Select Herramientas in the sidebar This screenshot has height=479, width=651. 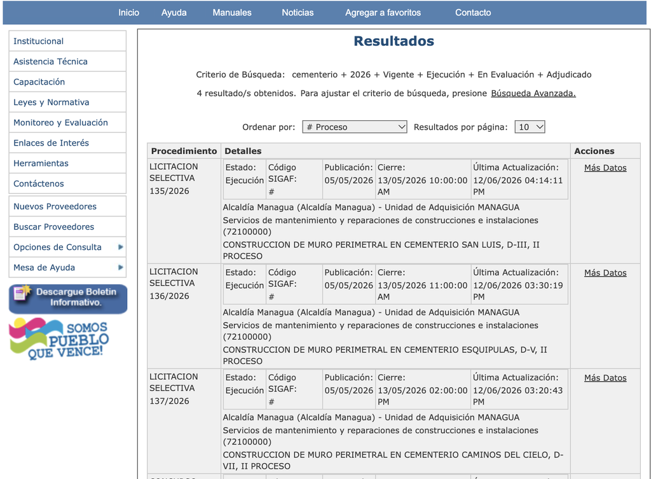point(67,163)
